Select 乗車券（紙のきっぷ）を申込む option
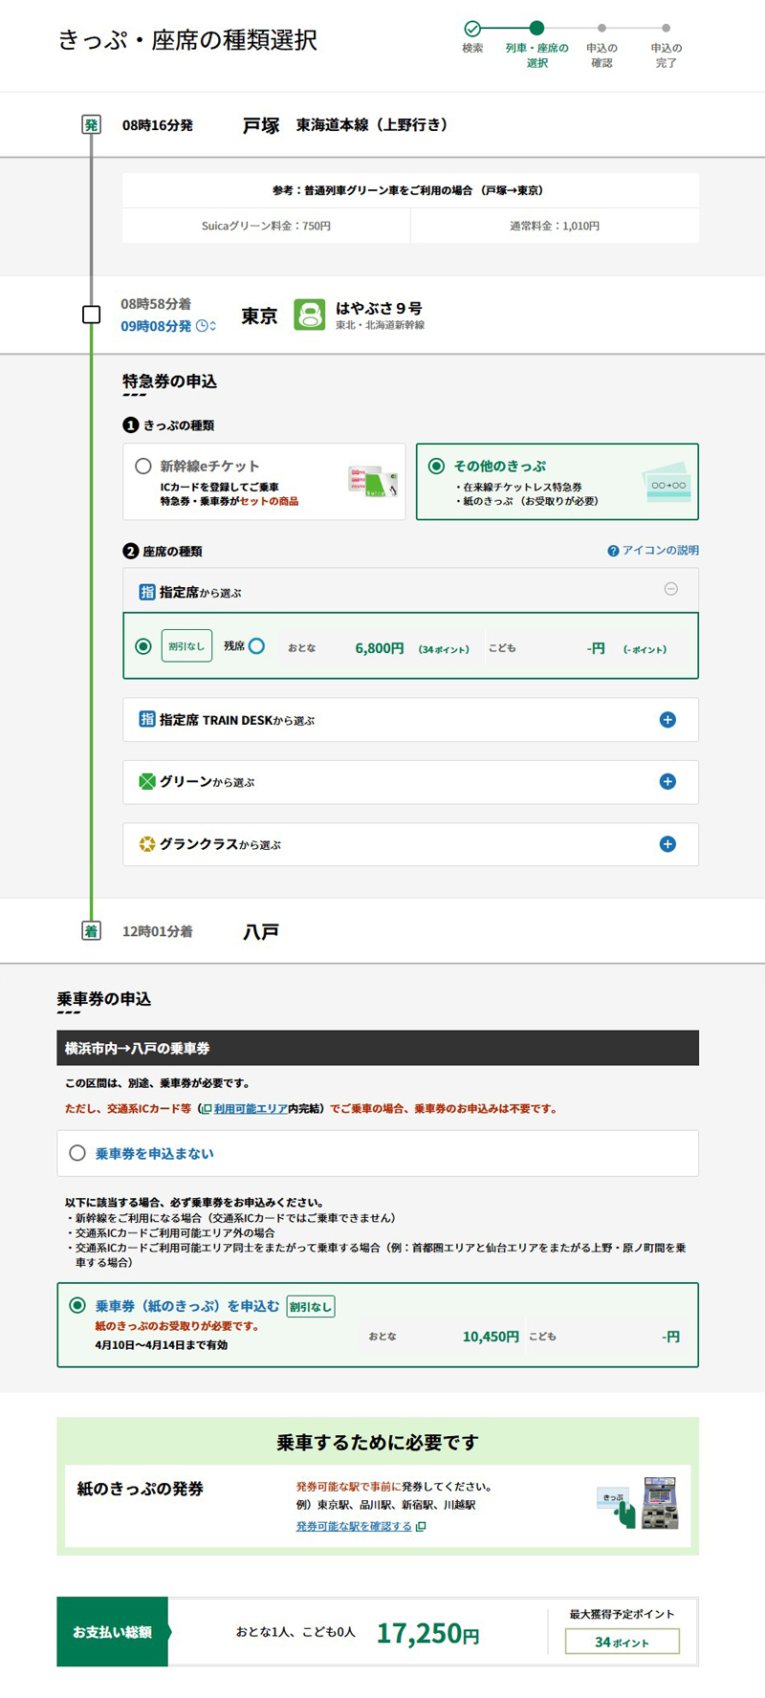This screenshot has width=765, height=1698. [77, 1305]
